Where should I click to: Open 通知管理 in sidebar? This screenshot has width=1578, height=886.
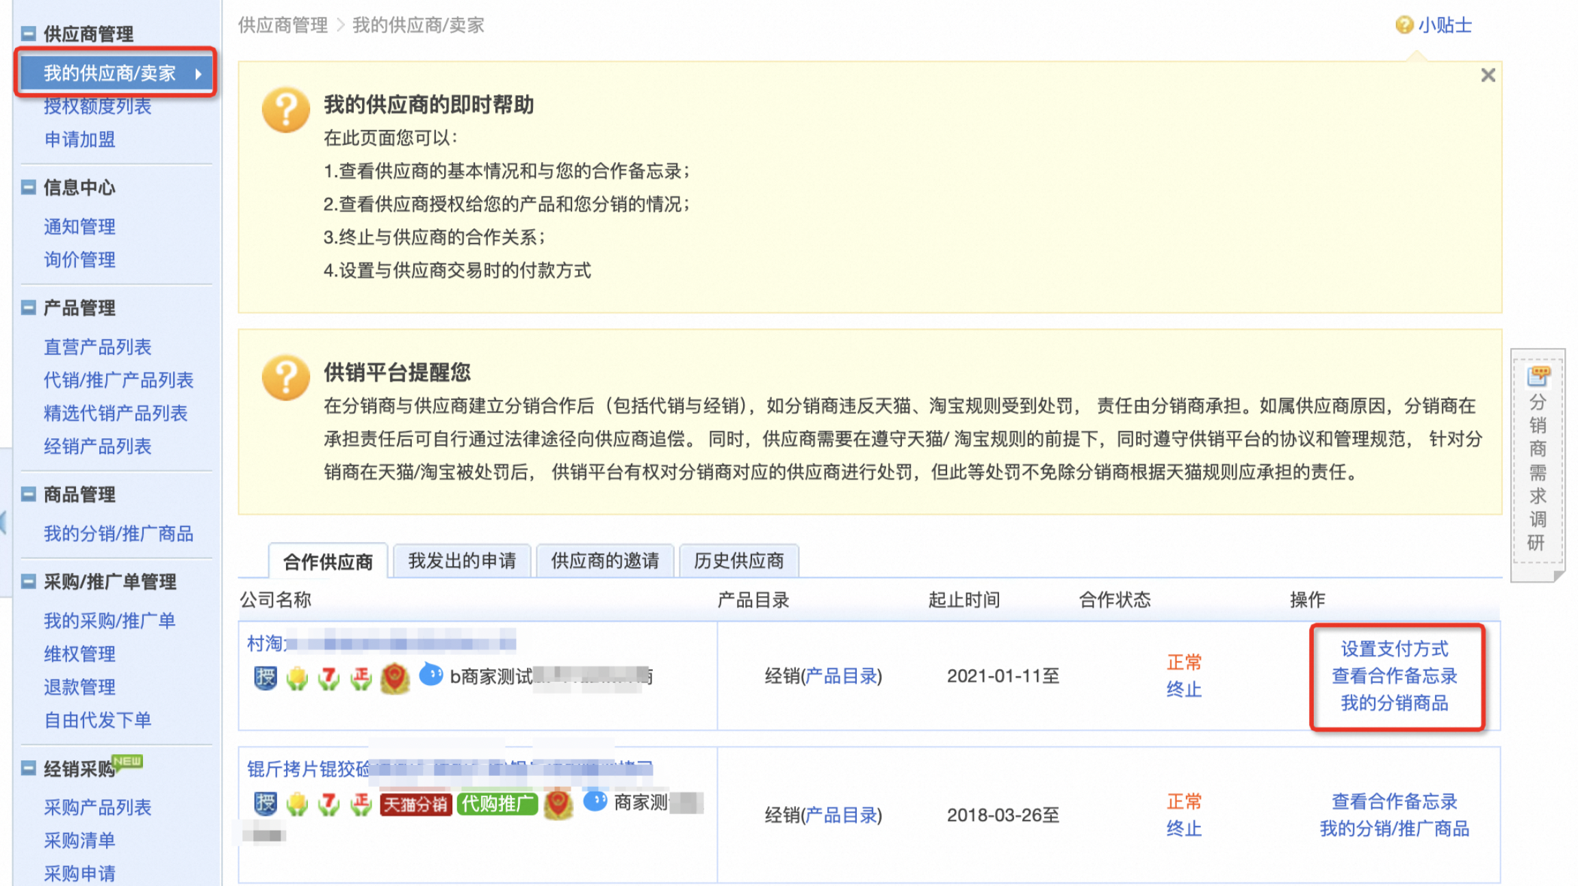pos(80,226)
